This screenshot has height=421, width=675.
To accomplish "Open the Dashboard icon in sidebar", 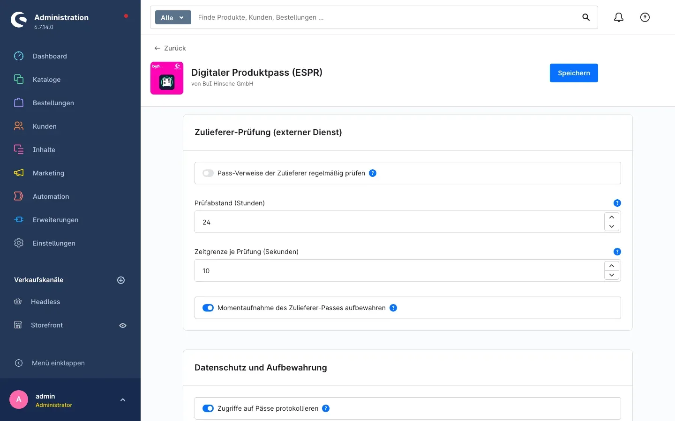I will (19, 56).
